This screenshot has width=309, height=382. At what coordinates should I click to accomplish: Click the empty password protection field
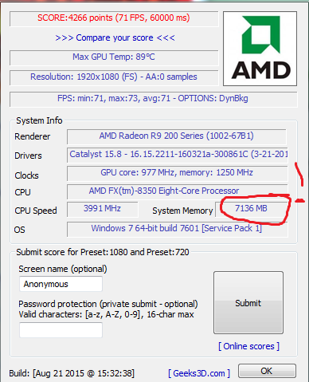tap(61, 330)
